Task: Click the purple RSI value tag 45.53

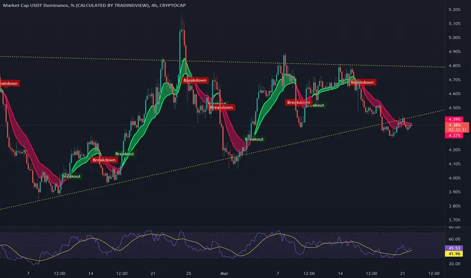Action: [454, 248]
